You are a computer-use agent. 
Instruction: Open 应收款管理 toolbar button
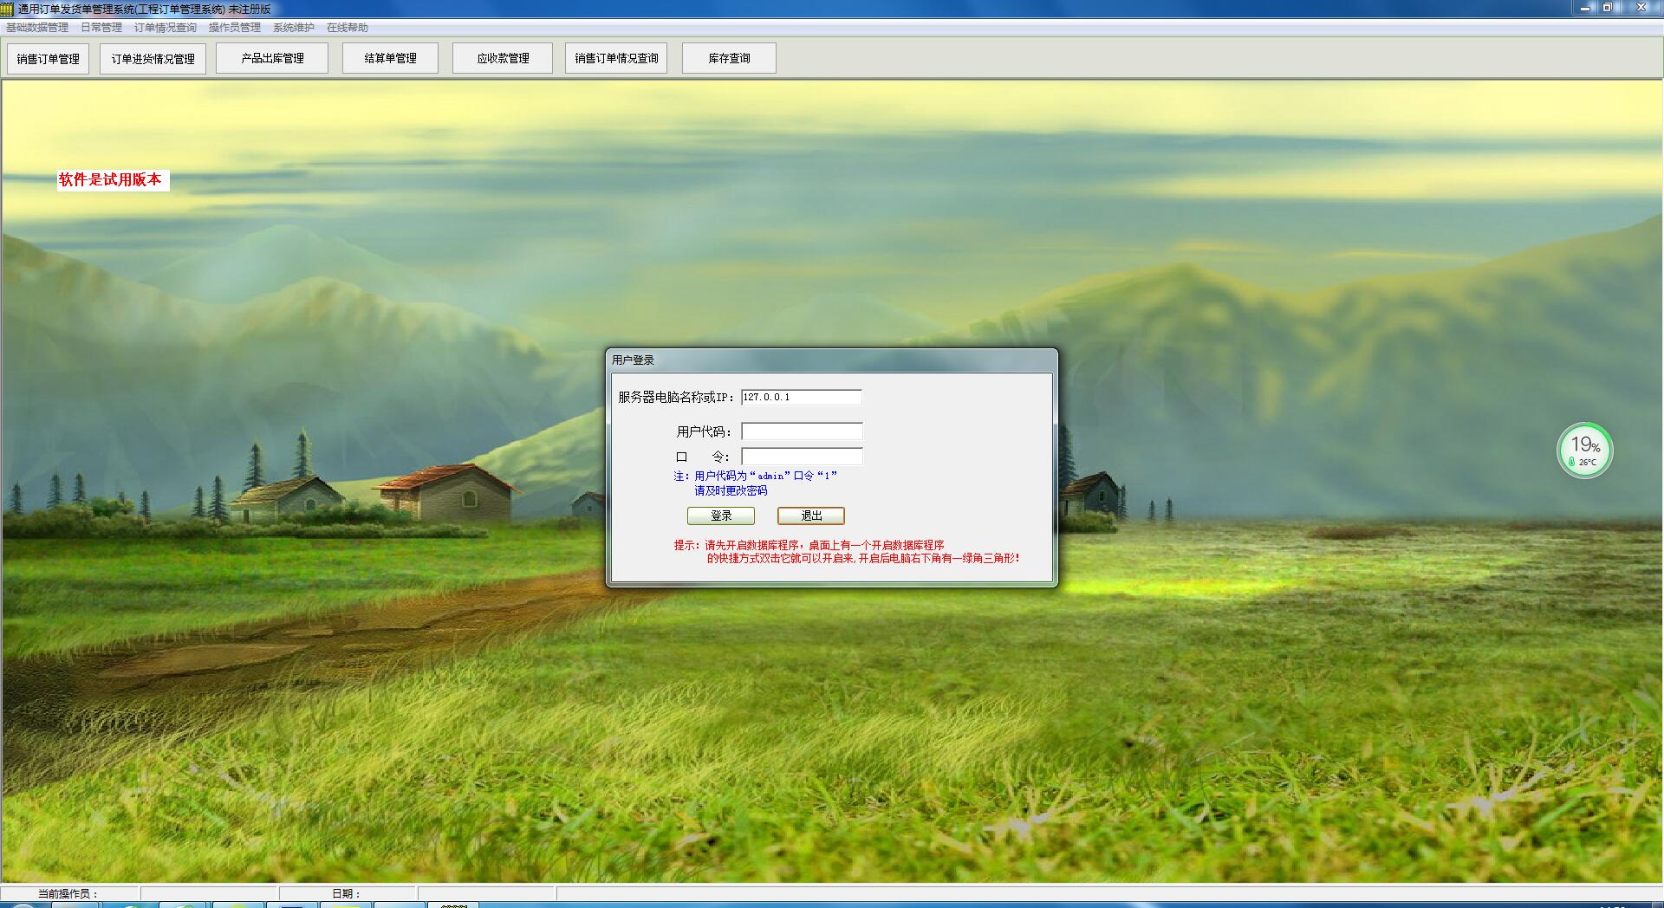(503, 58)
